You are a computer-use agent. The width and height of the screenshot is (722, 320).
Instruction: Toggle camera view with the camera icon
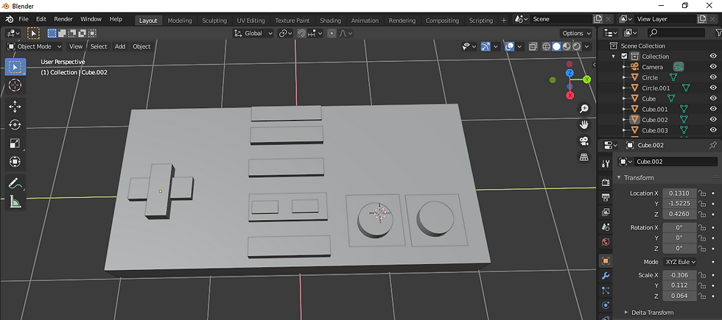(583, 141)
